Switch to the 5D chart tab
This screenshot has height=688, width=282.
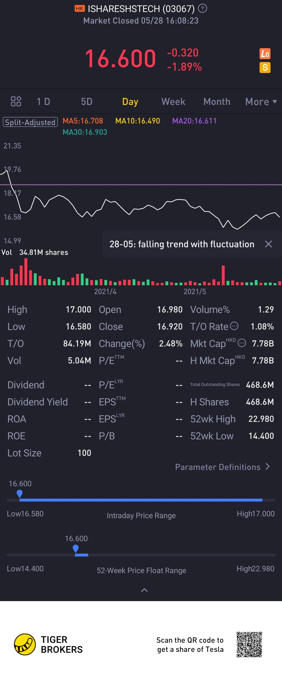click(87, 102)
